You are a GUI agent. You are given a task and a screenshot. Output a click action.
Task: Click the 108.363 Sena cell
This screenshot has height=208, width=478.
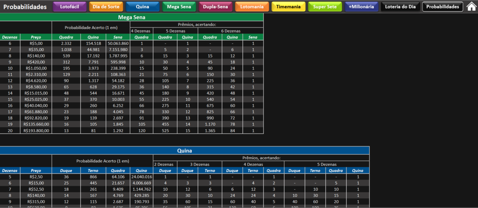coord(118,74)
